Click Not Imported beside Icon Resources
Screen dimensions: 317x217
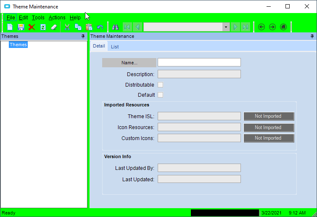[269, 127]
